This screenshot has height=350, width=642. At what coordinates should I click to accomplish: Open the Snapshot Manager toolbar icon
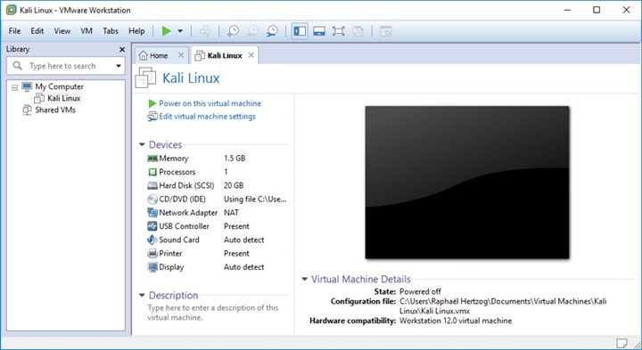point(272,31)
